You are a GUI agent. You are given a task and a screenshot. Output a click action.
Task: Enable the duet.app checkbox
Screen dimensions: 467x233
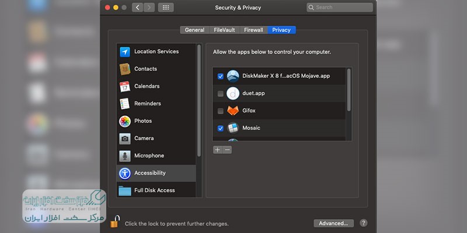[221, 94]
